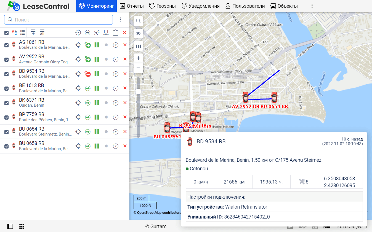Uncheck the BE 1613 RB checkbox

pyautogui.click(x=6, y=88)
